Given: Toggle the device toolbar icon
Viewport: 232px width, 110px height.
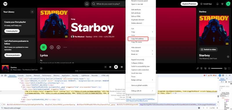Looking at the screenshot, I should click(x=5, y=76).
